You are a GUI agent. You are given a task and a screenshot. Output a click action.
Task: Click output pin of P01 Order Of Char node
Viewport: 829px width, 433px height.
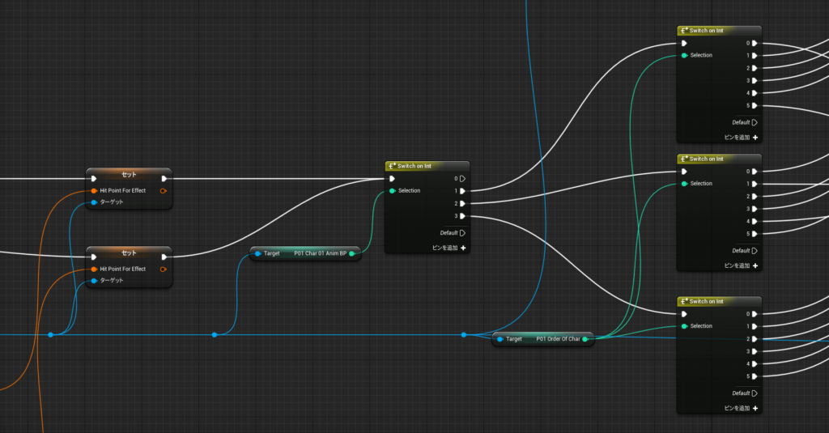tap(585, 339)
